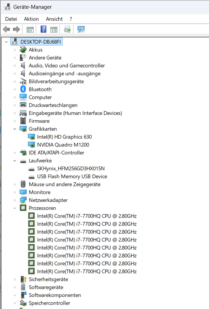209x309 pixels.
Task: Collapse the Laufwerke category
Action: pos(15,160)
